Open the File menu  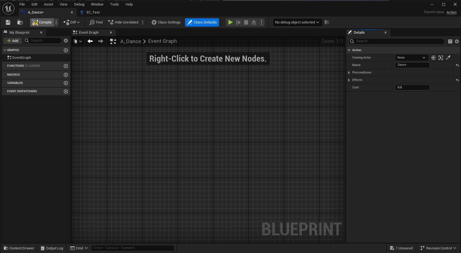click(22, 4)
